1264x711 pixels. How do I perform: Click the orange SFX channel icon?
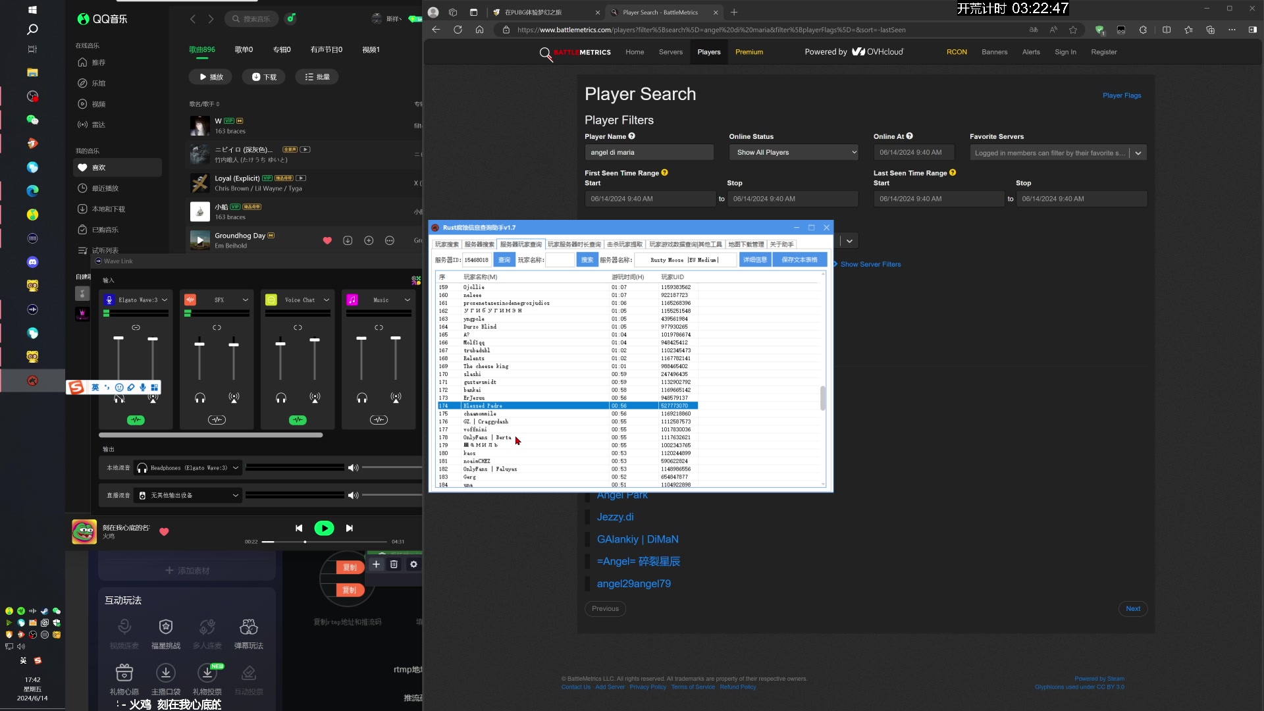190,300
